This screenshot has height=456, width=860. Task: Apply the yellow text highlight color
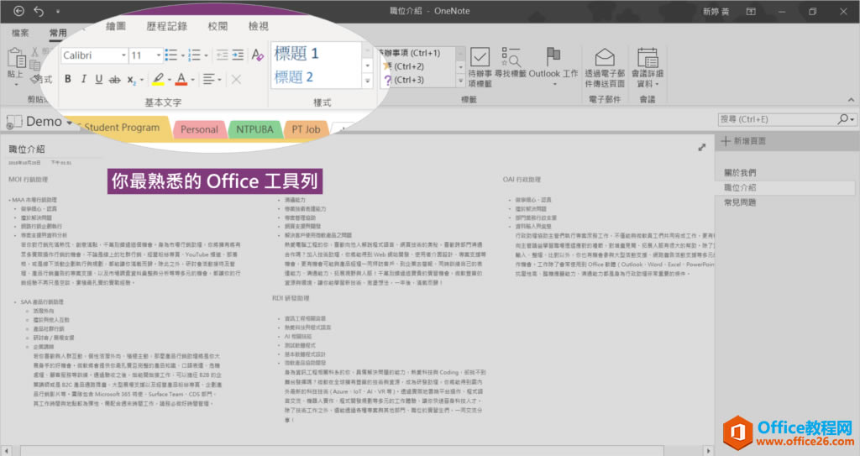pyautogui.click(x=158, y=79)
